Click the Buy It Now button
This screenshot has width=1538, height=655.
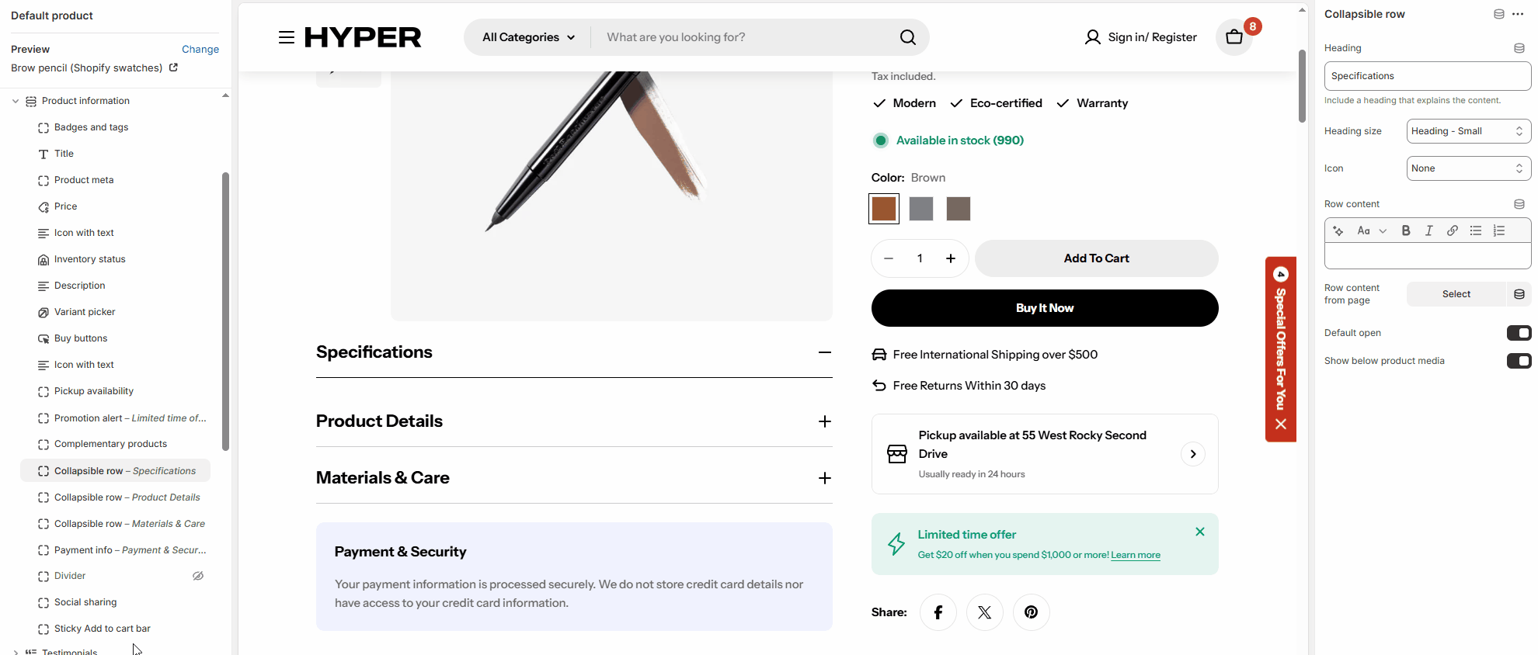tap(1044, 308)
